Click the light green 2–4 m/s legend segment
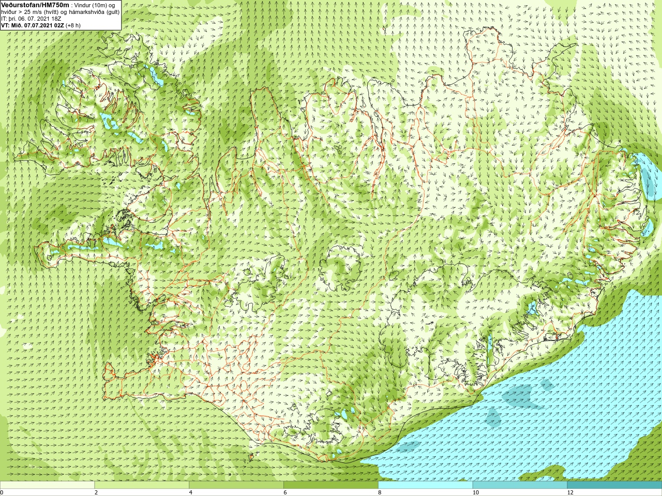Viewport: 662px width, 496px height. point(142,485)
